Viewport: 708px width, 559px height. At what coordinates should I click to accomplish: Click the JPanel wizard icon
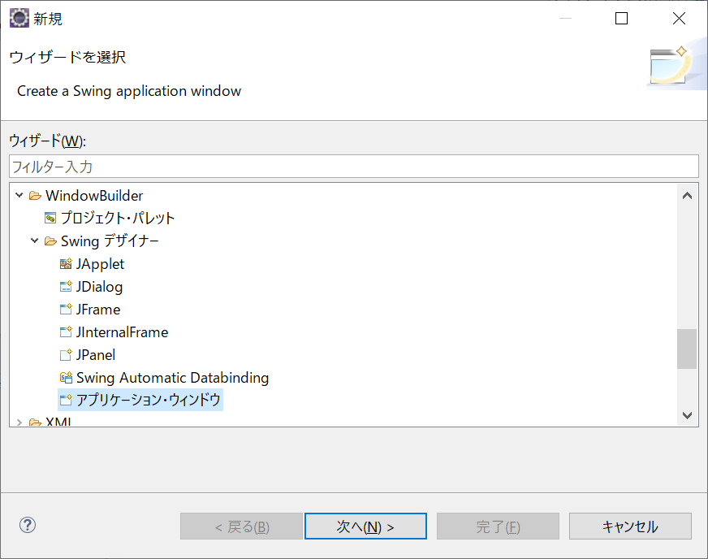pos(66,355)
